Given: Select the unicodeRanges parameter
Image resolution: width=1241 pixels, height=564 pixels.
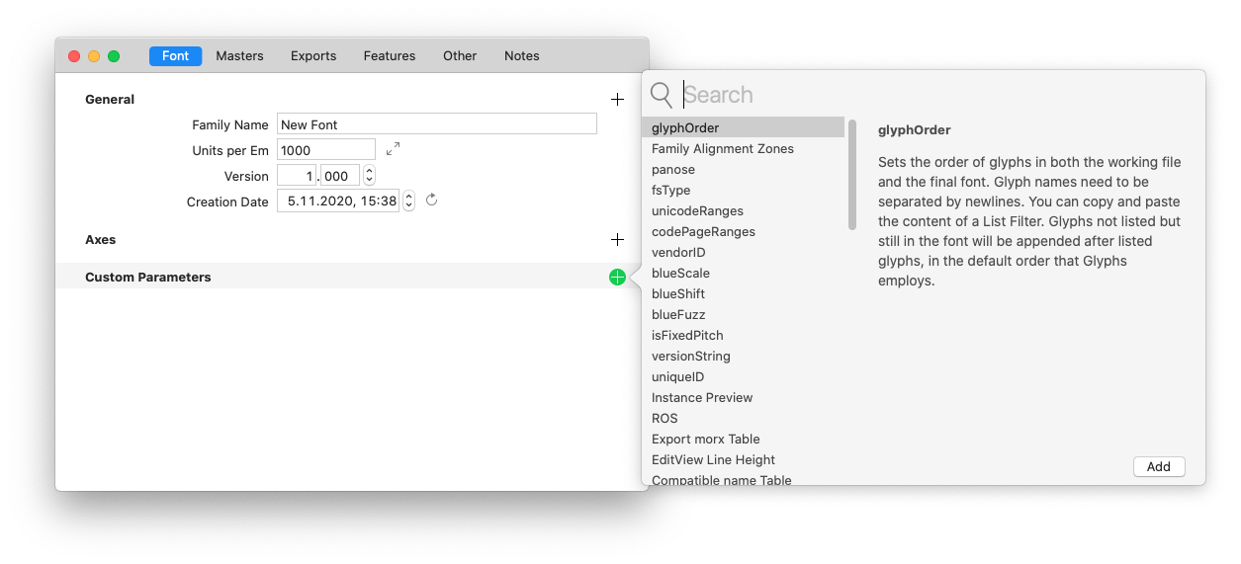Looking at the screenshot, I should pos(744,210).
